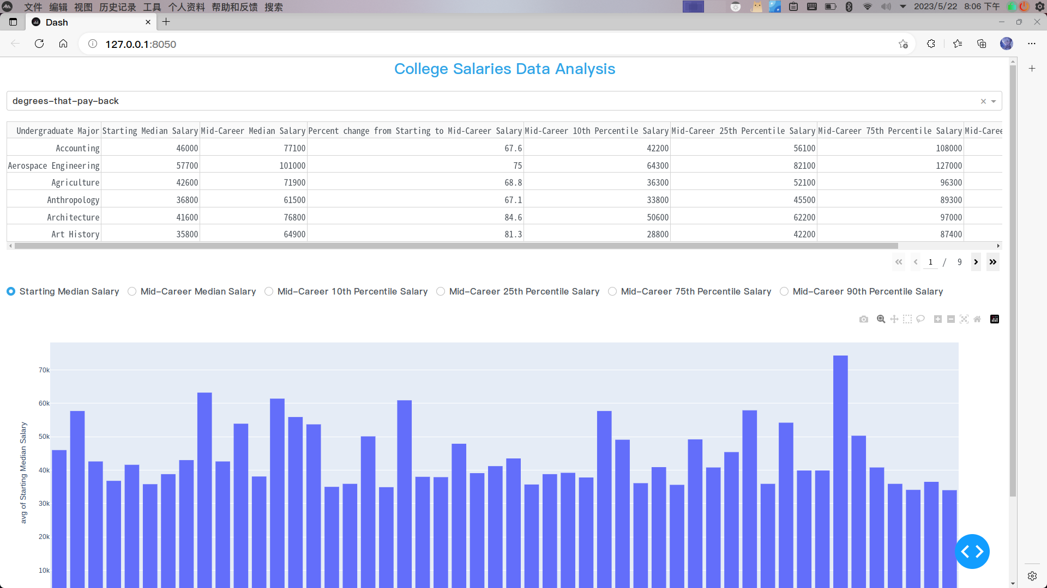1047x588 pixels.
Task: Select Mid-Career Median Salary radio button
Action: coord(132,292)
